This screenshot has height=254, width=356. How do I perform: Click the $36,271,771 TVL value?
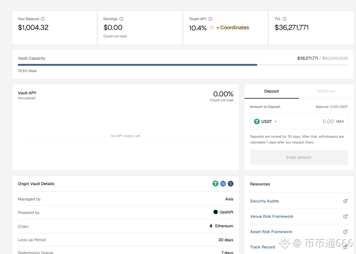pos(292,28)
